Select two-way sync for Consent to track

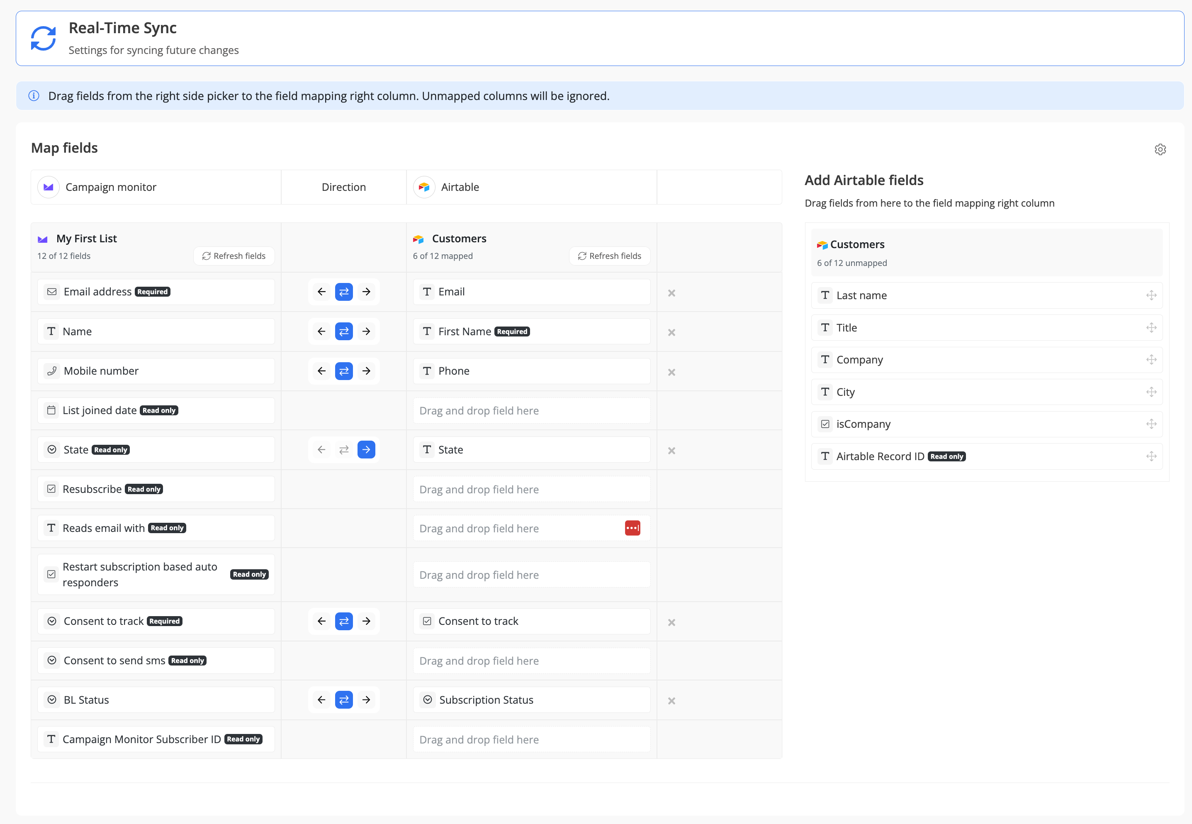pyautogui.click(x=344, y=621)
